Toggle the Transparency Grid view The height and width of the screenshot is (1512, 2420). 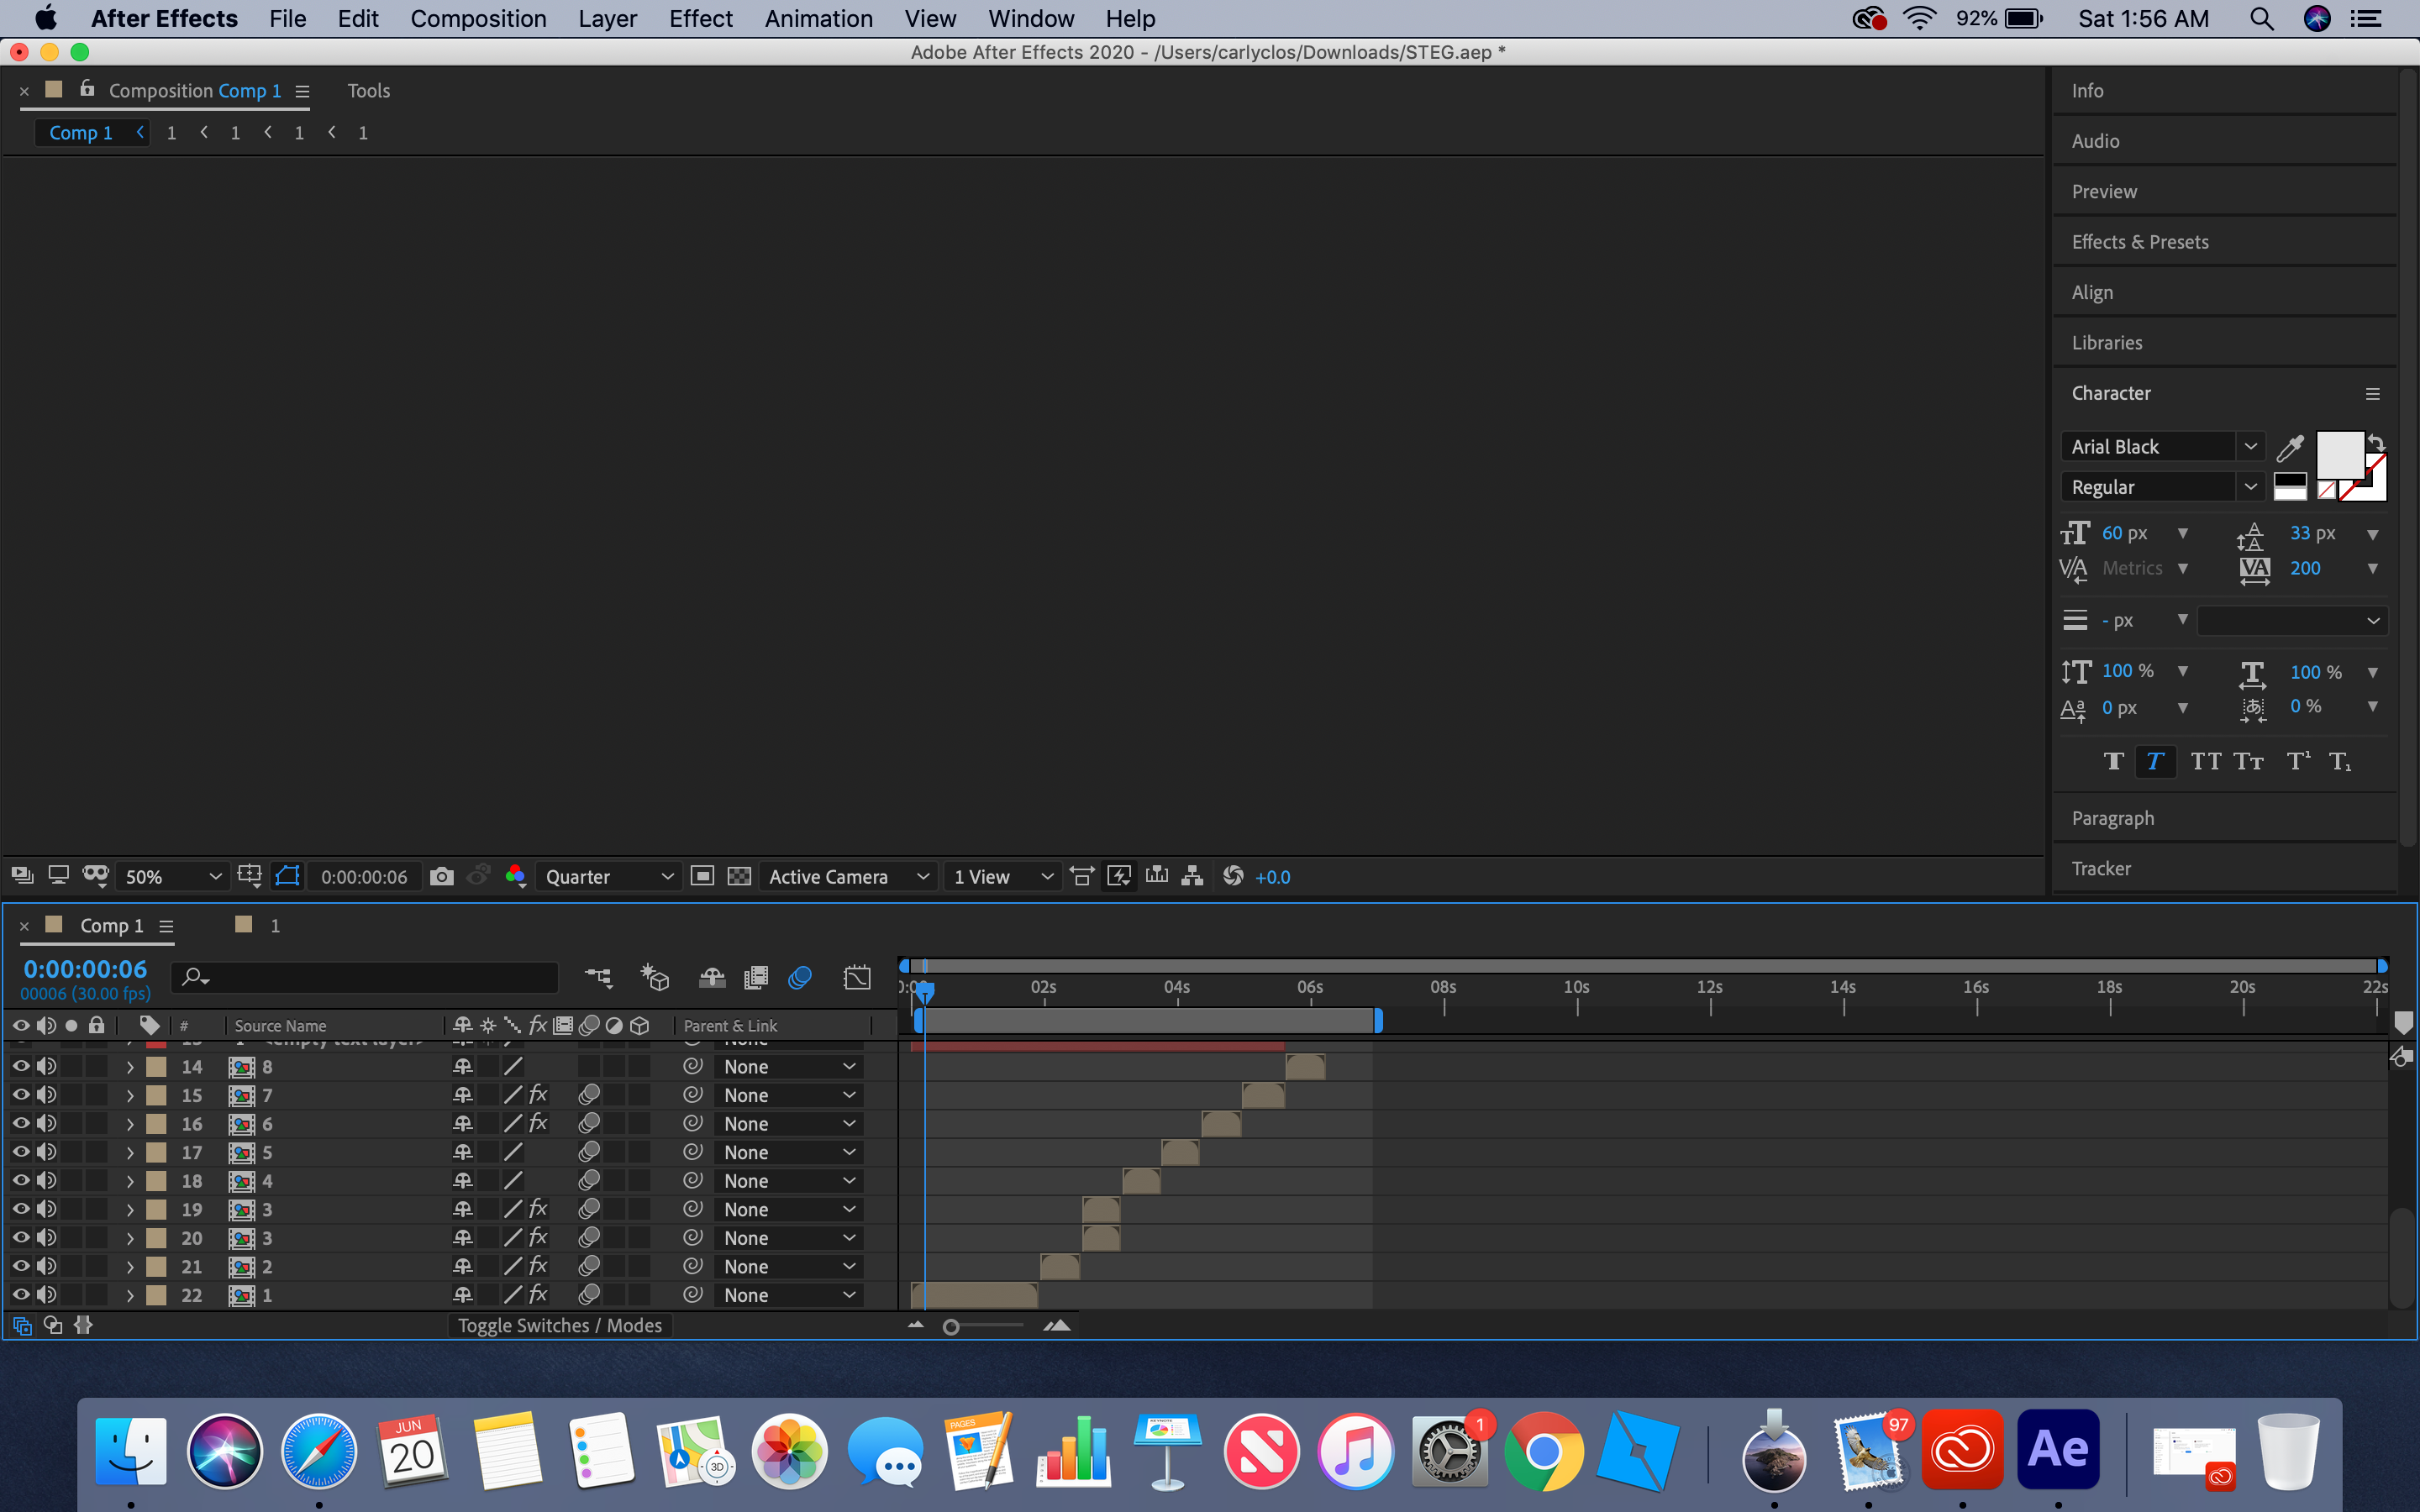pos(739,876)
